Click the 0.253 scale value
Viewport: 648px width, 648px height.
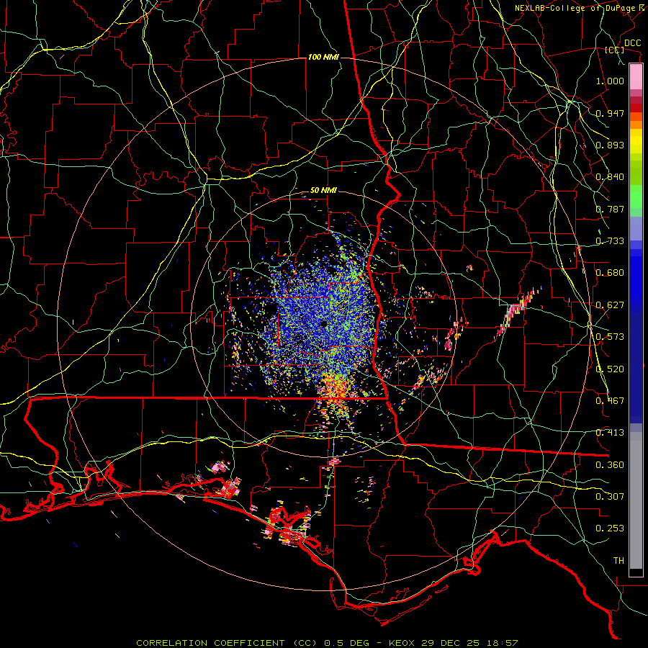(x=610, y=528)
